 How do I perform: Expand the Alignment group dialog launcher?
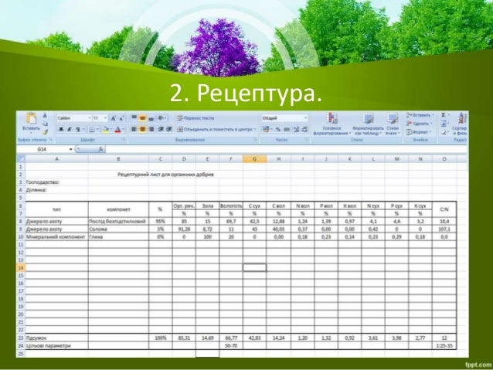(x=255, y=140)
